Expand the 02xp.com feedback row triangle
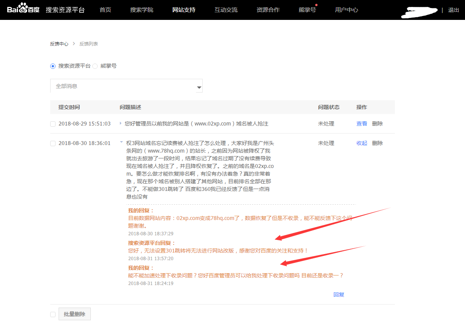This screenshot has height=321, width=465. point(121,124)
